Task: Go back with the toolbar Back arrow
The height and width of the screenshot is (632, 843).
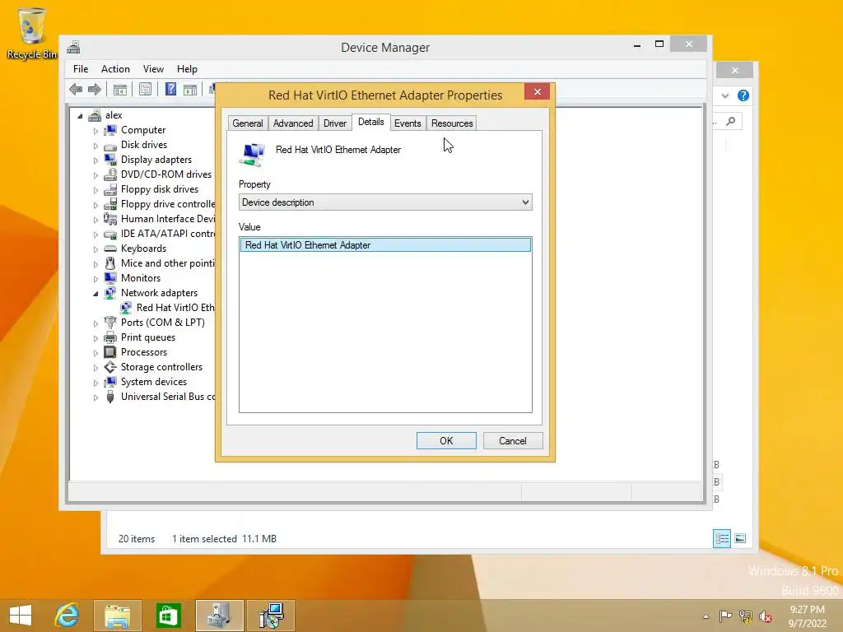Action: coord(76,89)
